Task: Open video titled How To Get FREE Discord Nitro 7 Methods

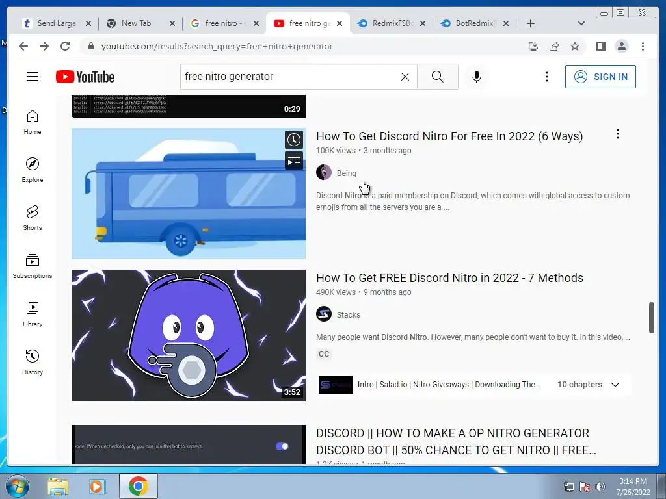Action: pyautogui.click(x=449, y=278)
